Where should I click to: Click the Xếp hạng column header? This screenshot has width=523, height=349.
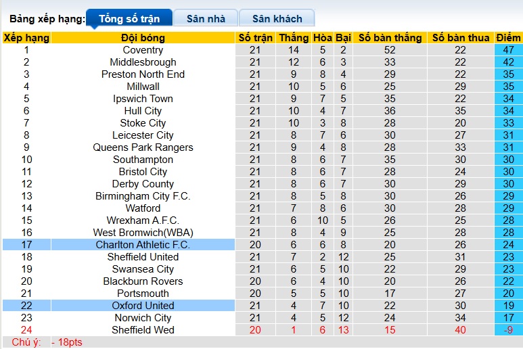tap(26, 38)
